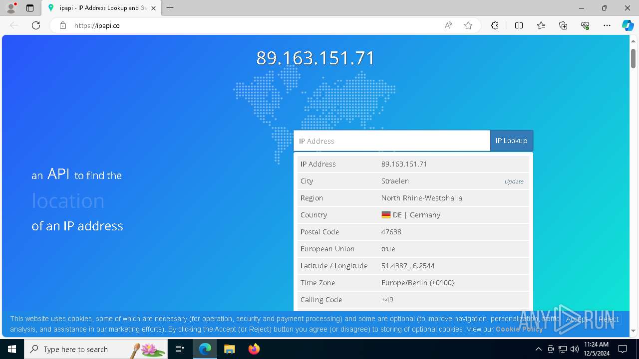Click the taskbar search box
639x359 pixels.
click(96, 349)
